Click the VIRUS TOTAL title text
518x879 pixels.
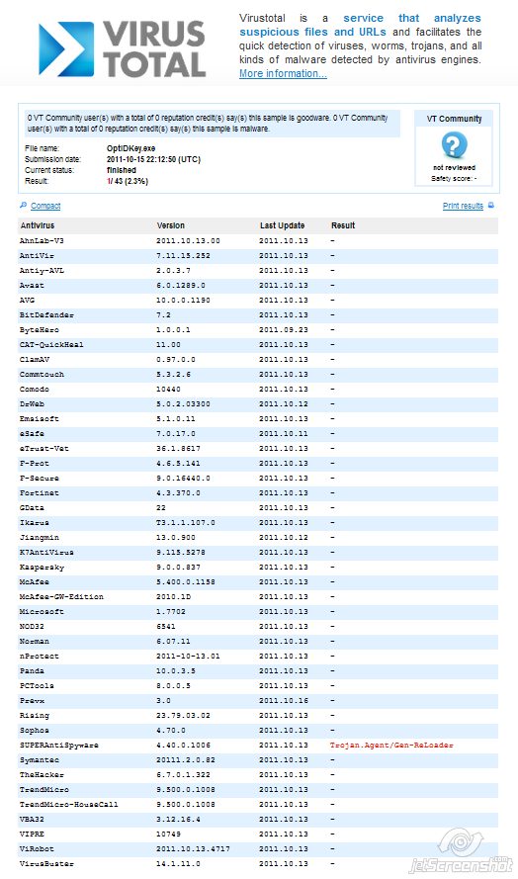[154, 49]
